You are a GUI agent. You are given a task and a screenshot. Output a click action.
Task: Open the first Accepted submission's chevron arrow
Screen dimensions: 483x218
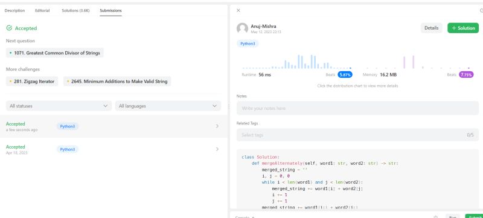pos(217,126)
